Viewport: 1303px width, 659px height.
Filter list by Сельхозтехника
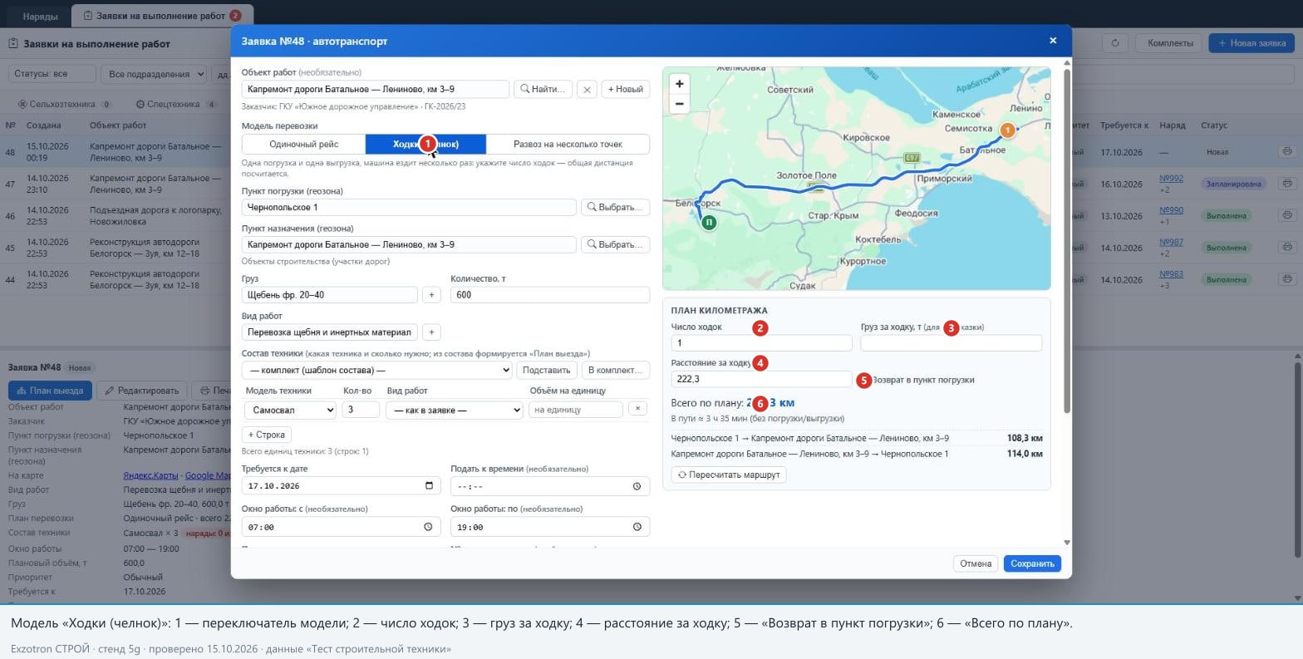(x=65, y=105)
